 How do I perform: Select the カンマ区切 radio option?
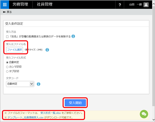coord(7,67)
